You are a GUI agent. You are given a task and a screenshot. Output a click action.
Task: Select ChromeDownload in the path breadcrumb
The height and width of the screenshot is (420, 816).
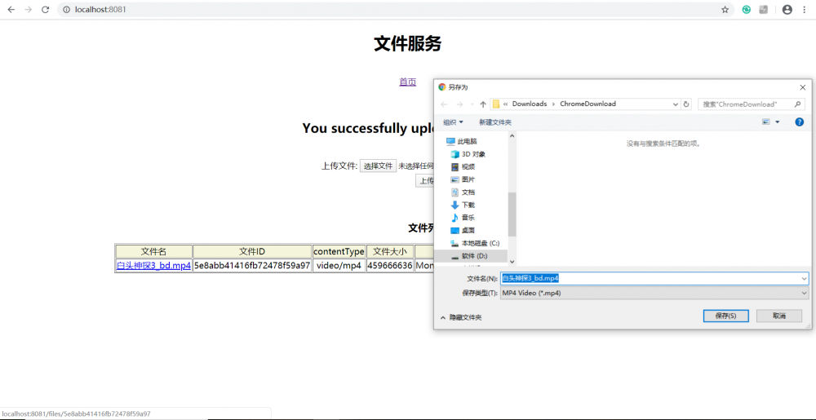click(x=588, y=104)
